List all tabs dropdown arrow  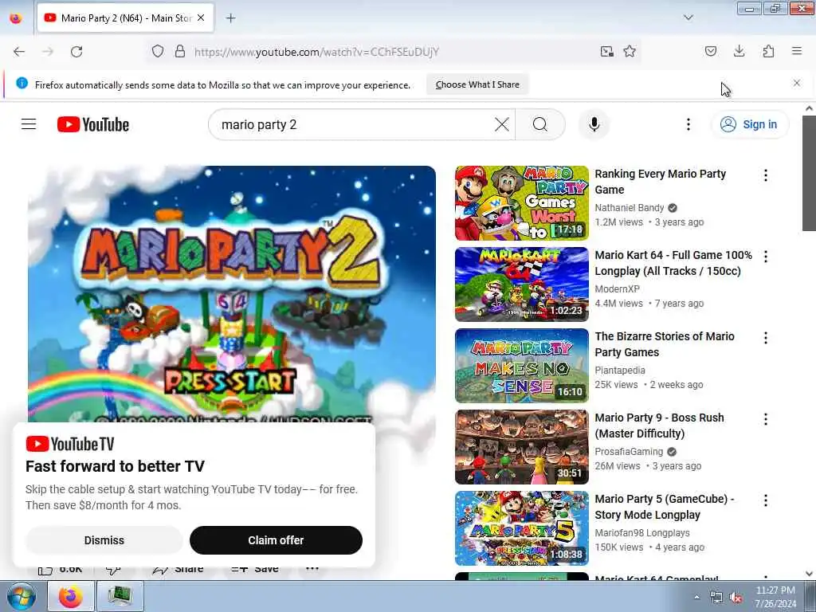tap(688, 18)
